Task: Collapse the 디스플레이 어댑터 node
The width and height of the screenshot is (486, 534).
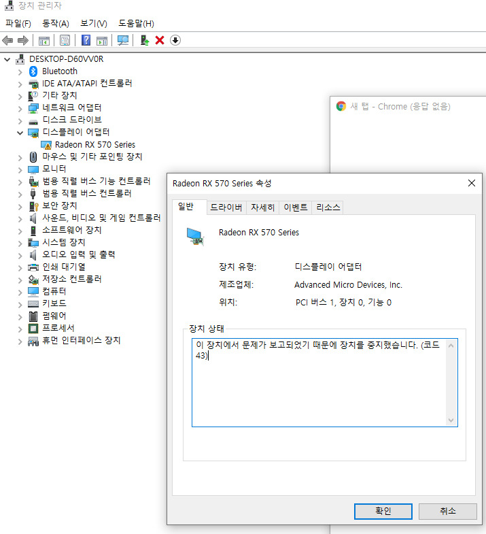Action: click(x=20, y=133)
